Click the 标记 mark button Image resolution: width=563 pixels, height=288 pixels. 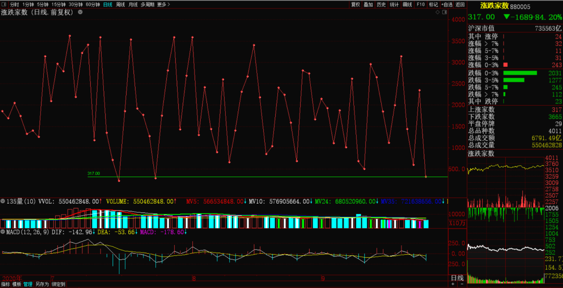click(x=433, y=5)
